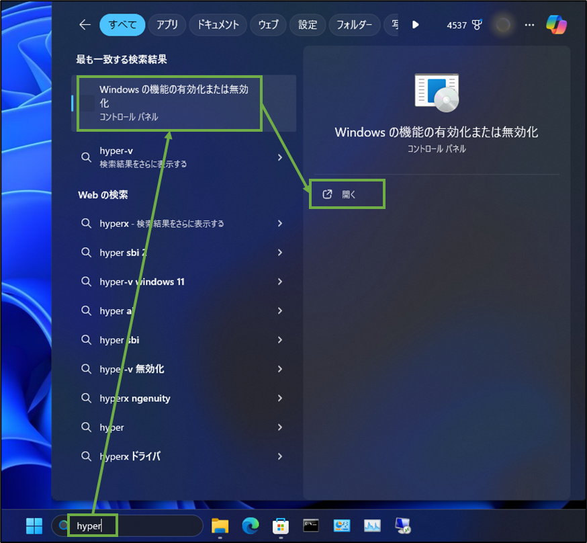Screen dimensions: 587x543
Task: Click the search magnifier beside hyperx ngenuity
Action: (x=86, y=398)
